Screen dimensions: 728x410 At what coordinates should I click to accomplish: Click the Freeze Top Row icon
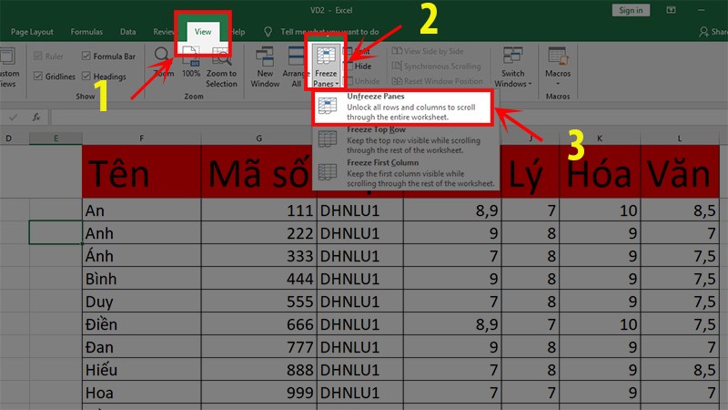pyautogui.click(x=328, y=139)
